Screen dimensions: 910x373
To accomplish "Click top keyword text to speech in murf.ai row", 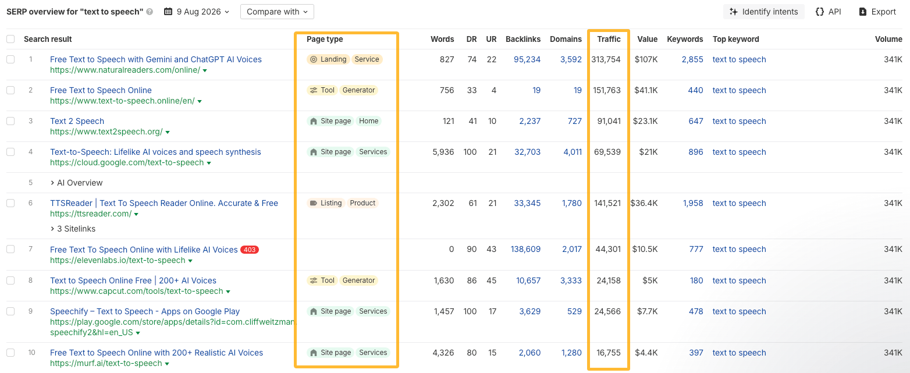I will click(x=739, y=353).
